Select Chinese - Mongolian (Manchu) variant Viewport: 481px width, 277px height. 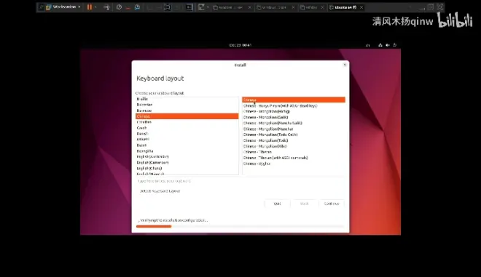click(294, 129)
